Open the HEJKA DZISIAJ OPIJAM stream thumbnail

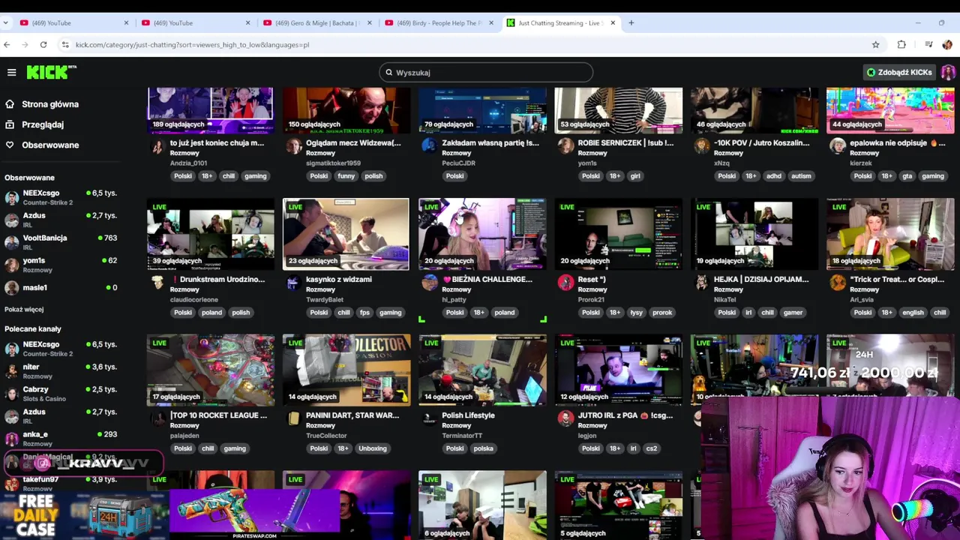coord(754,234)
